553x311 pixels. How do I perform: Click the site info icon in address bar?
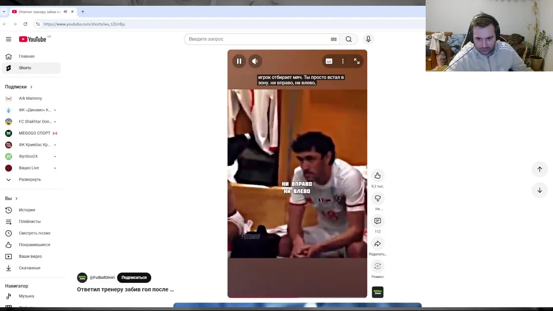38,24
